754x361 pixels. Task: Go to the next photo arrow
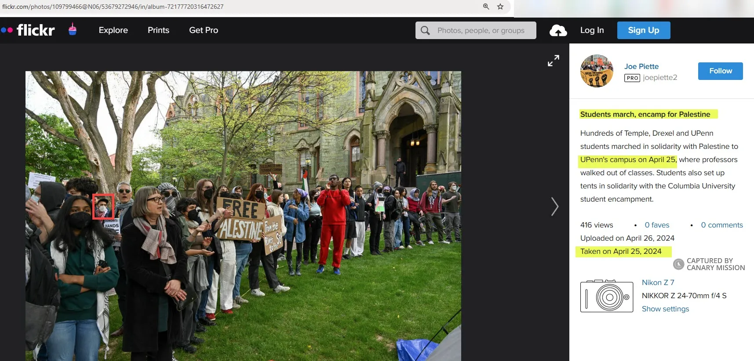pyautogui.click(x=554, y=206)
